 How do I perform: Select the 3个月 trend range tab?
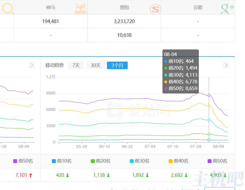pyautogui.click(x=117, y=65)
